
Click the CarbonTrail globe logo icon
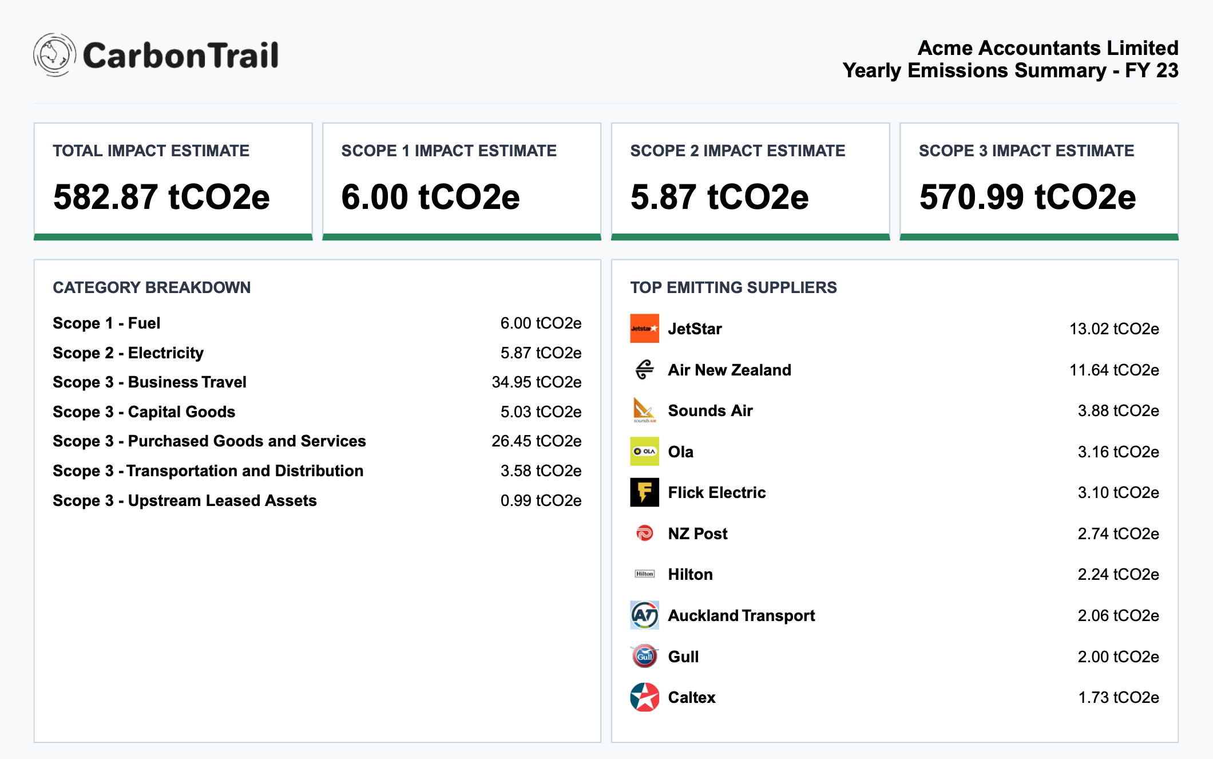click(x=54, y=55)
